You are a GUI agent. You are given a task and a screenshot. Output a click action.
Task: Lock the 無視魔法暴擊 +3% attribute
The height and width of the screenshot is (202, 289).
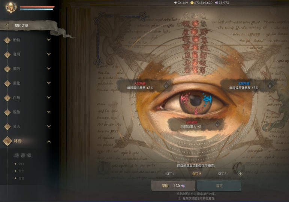166,86
